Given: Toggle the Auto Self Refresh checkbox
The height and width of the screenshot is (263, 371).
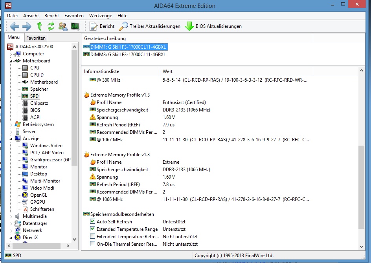Looking at the screenshot, I should click(x=92, y=222).
